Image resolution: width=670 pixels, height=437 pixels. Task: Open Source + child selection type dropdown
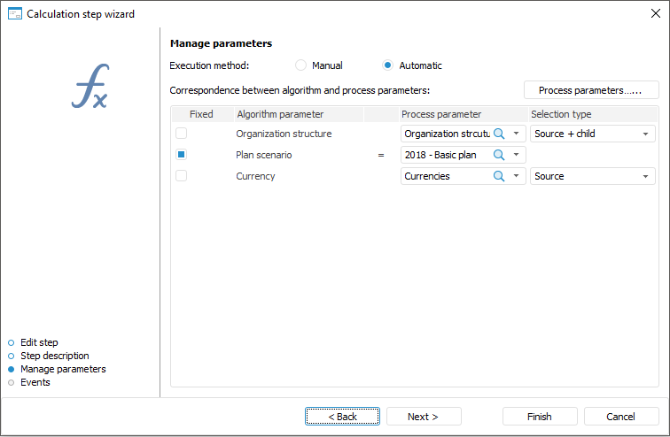pyautogui.click(x=646, y=134)
